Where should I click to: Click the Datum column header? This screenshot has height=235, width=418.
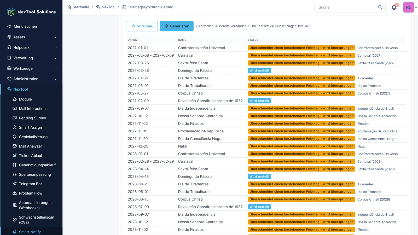click(133, 40)
